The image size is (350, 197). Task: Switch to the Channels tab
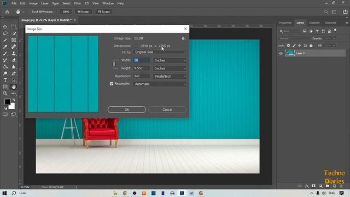(314, 23)
